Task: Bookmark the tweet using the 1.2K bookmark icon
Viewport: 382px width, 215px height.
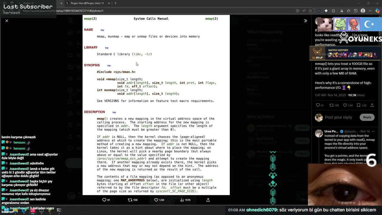Action: pyautogui.click(x=358, y=105)
